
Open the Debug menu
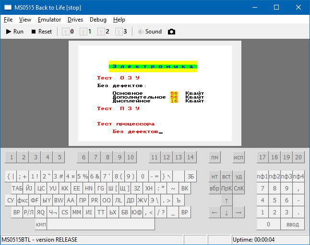[98, 20]
